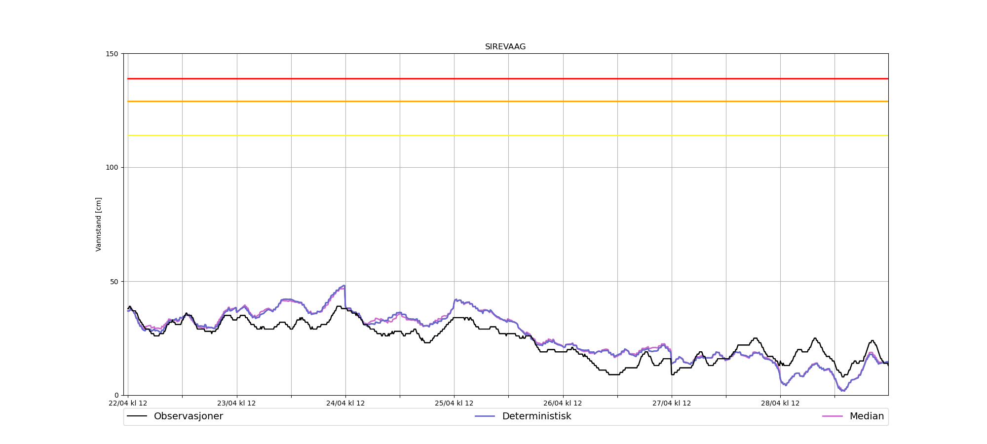The width and height of the screenshot is (987, 444).
Task: Click the 150 y-axis tick label
Action: pyautogui.click(x=114, y=54)
